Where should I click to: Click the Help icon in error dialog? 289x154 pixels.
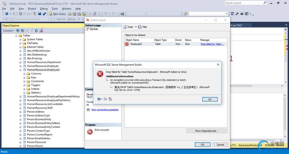[99, 99]
